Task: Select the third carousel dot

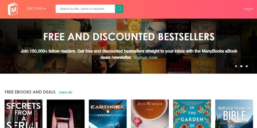Action: pos(247,66)
